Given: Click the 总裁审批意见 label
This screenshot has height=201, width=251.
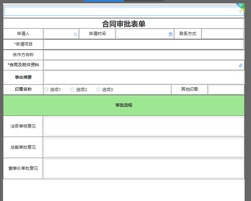Looking at the screenshot, I should tap(23, 147).
